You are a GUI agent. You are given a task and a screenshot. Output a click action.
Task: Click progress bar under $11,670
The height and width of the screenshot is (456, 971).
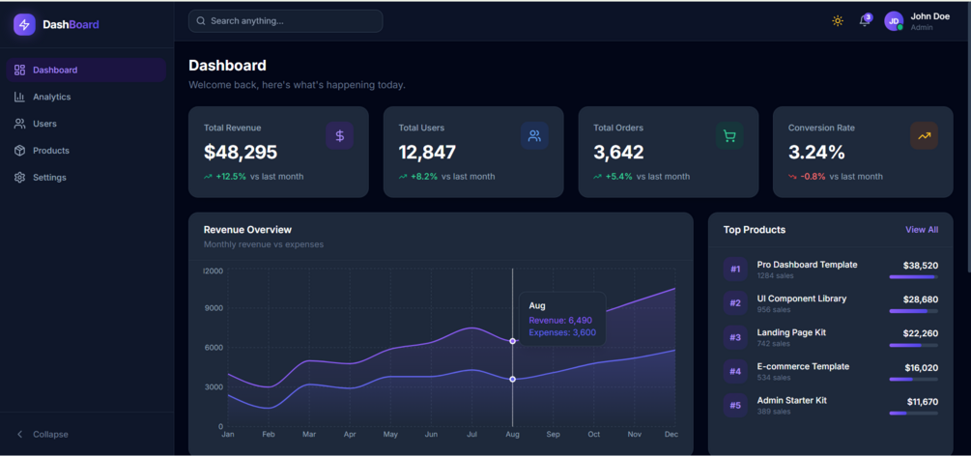point(913,413)
